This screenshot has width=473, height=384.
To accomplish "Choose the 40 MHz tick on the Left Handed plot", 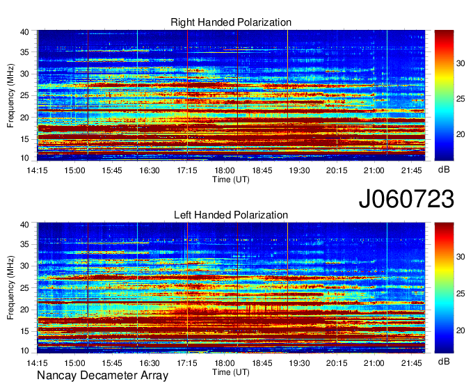I will click(x=24, y=225).
